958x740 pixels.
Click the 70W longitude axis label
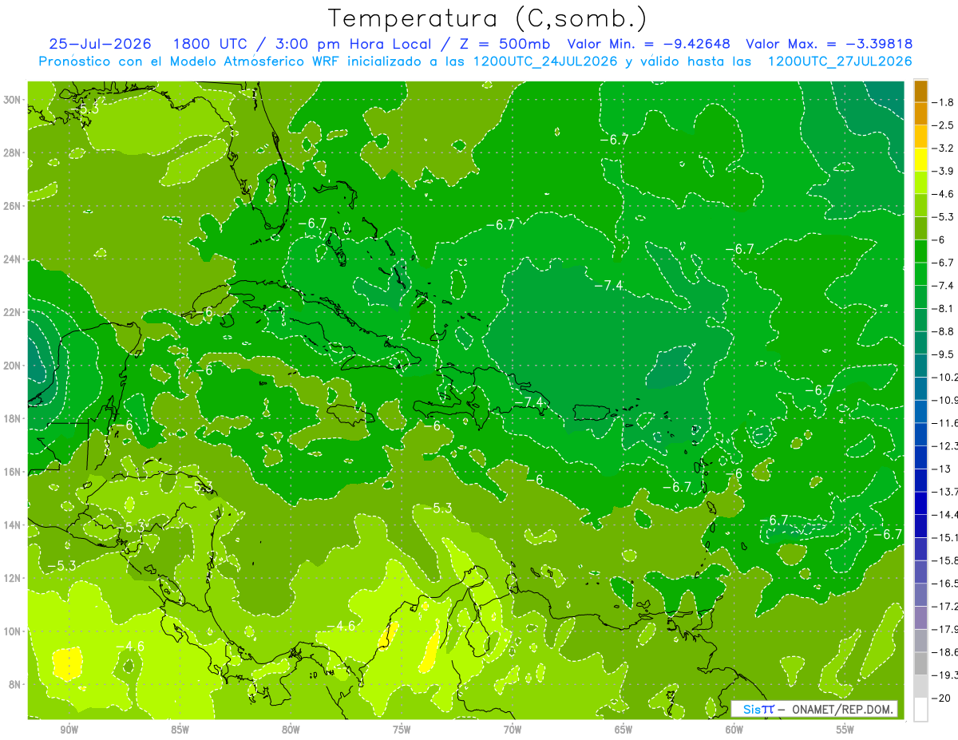513,730
